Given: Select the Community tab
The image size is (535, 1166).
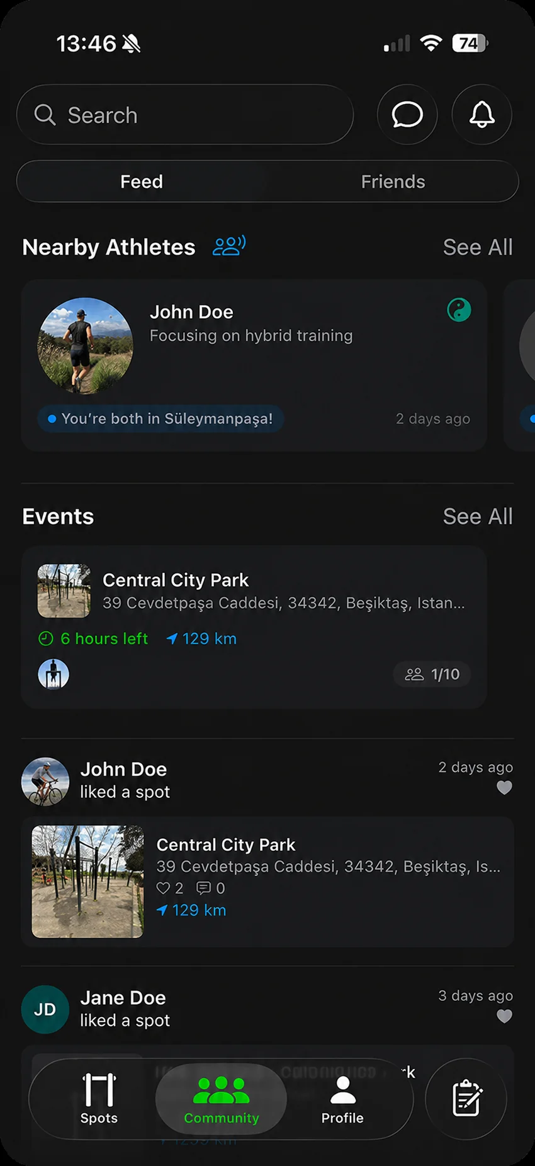Looking at the screenshot, I should [x=221, y=1099].
